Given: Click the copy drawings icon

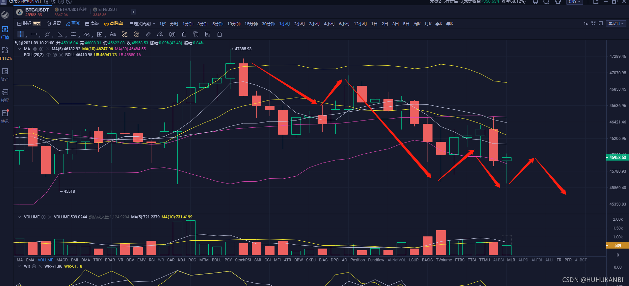Looking at the screenshot, I should tap(196, 34).
